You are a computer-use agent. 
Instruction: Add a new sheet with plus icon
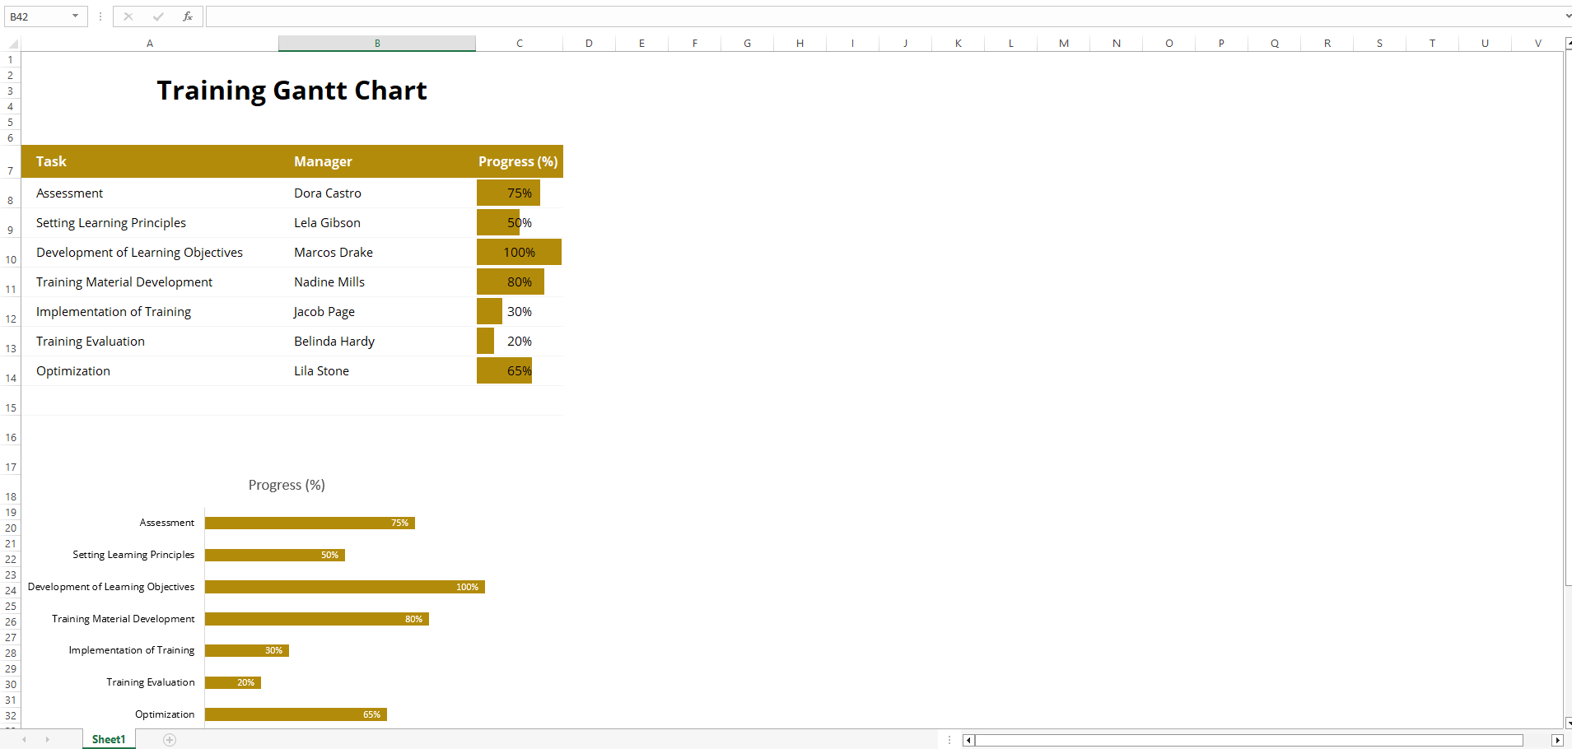[170, 740]
